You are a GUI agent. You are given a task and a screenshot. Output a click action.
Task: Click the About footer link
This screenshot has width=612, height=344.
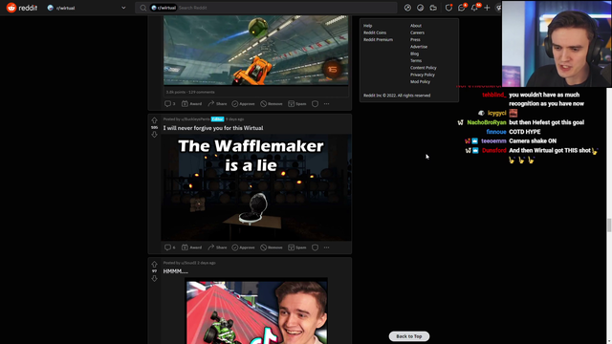pyautogui.click(x=416, y=26)
